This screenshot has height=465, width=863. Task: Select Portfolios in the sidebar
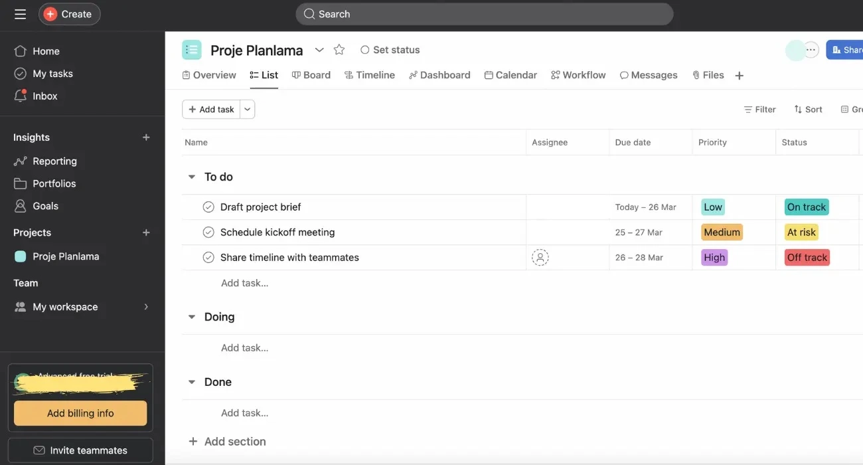pyautogui.click(x=53, y=183)
